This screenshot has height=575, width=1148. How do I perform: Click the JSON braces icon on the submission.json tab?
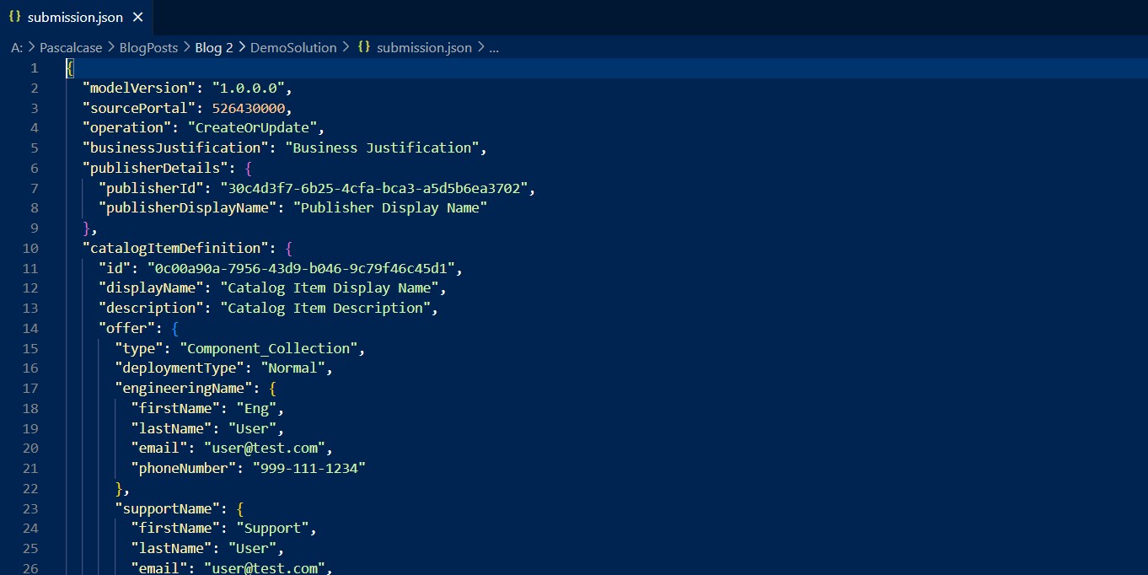click(15, 15)
